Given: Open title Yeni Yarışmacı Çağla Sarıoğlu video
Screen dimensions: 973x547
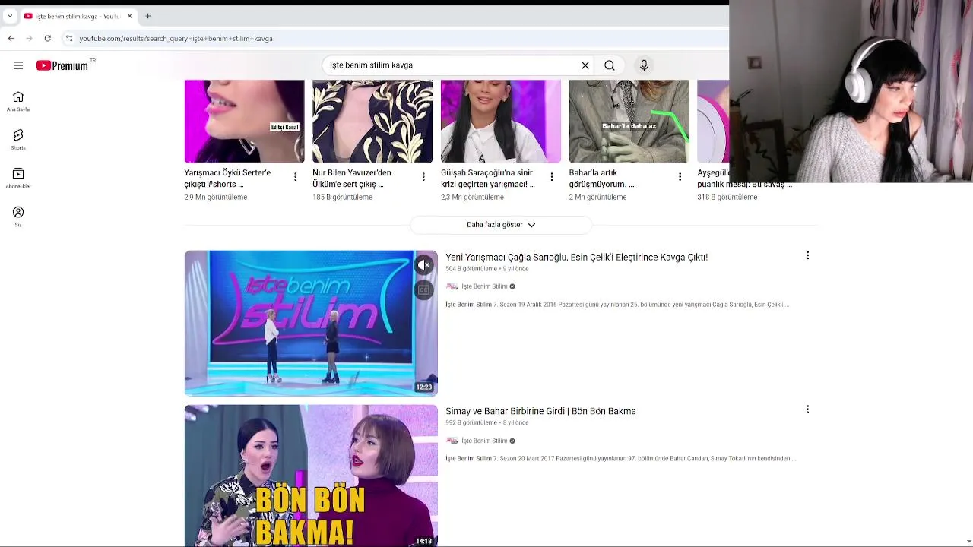Looking at the screenshot, I should pos(576,258).
